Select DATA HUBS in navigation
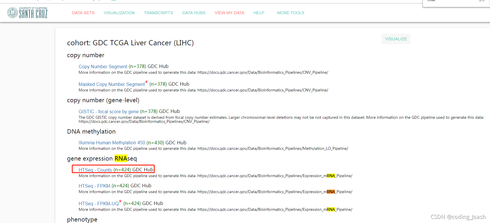490x223 pixels. 194,13
